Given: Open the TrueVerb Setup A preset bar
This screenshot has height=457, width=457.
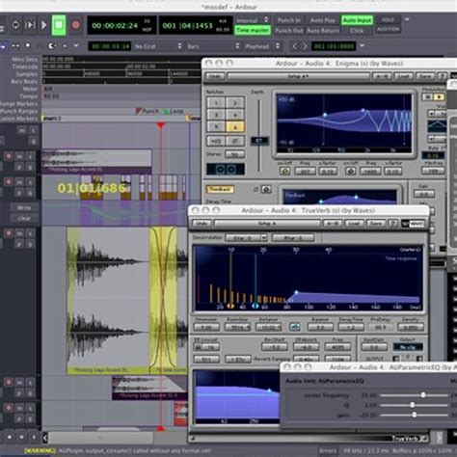Looking at the screenshot, I should tap(267, 223).
